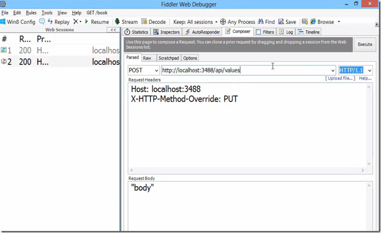
Task: Open the Rules menu
Action: tap(31, 13)
